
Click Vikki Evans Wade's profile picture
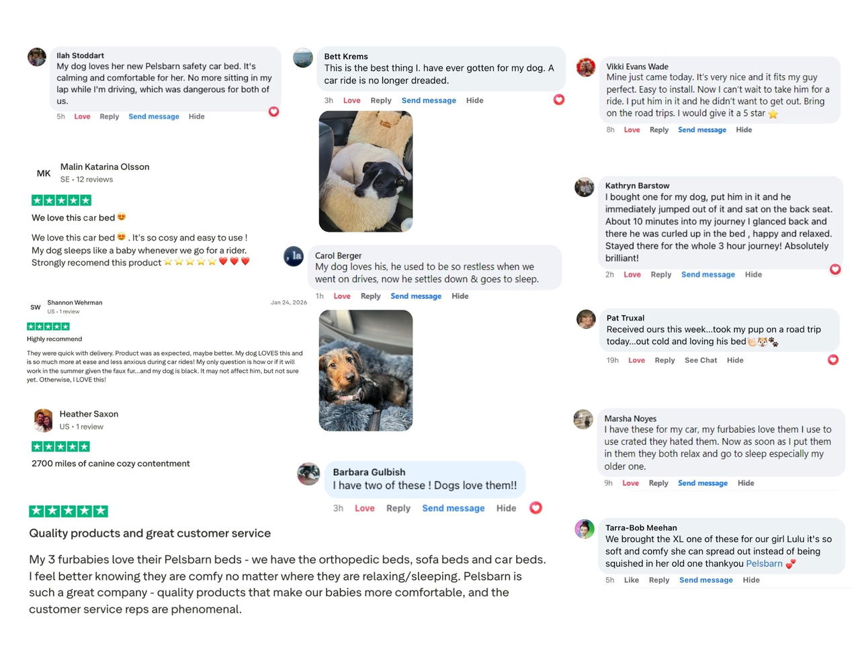coord(586,67)
